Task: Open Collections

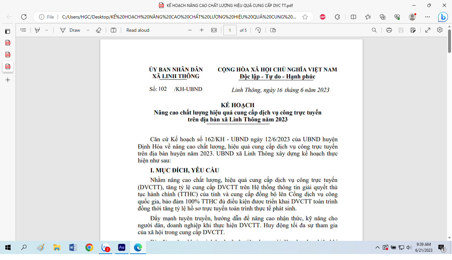Action: coord(383,17)
